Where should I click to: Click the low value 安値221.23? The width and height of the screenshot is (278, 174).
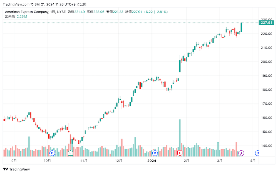[115, 12]
